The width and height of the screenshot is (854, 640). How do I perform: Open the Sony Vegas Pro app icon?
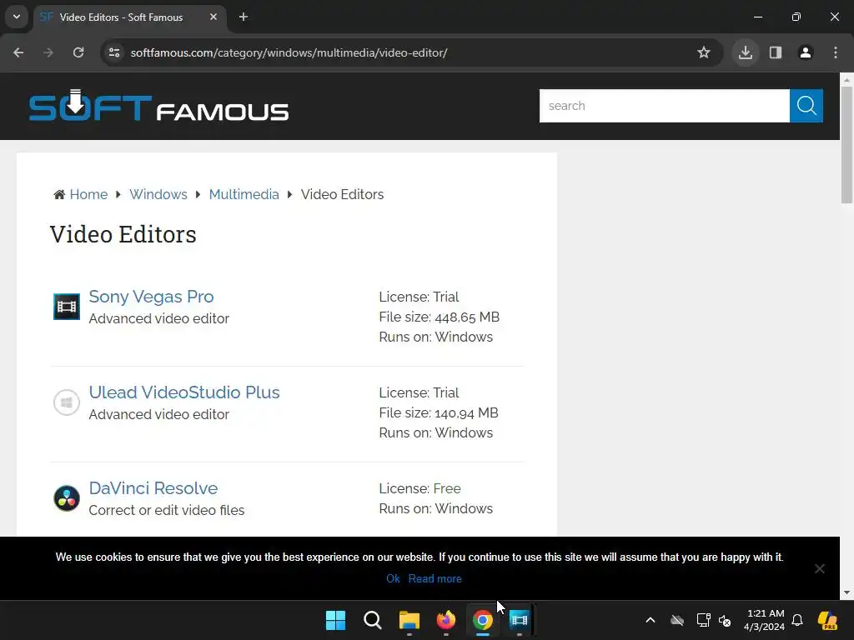click(67, 307)
